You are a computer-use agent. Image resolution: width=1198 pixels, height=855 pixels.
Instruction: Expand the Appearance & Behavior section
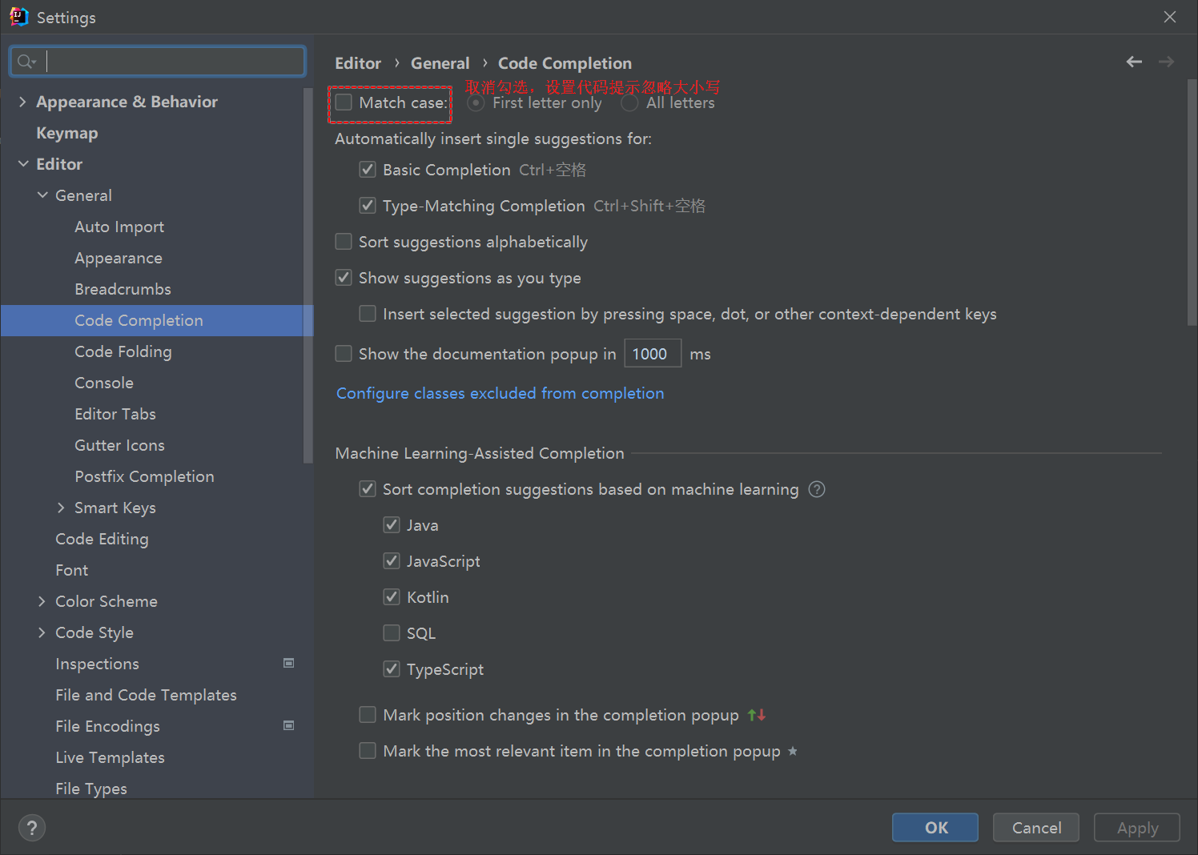click(22, 102)
